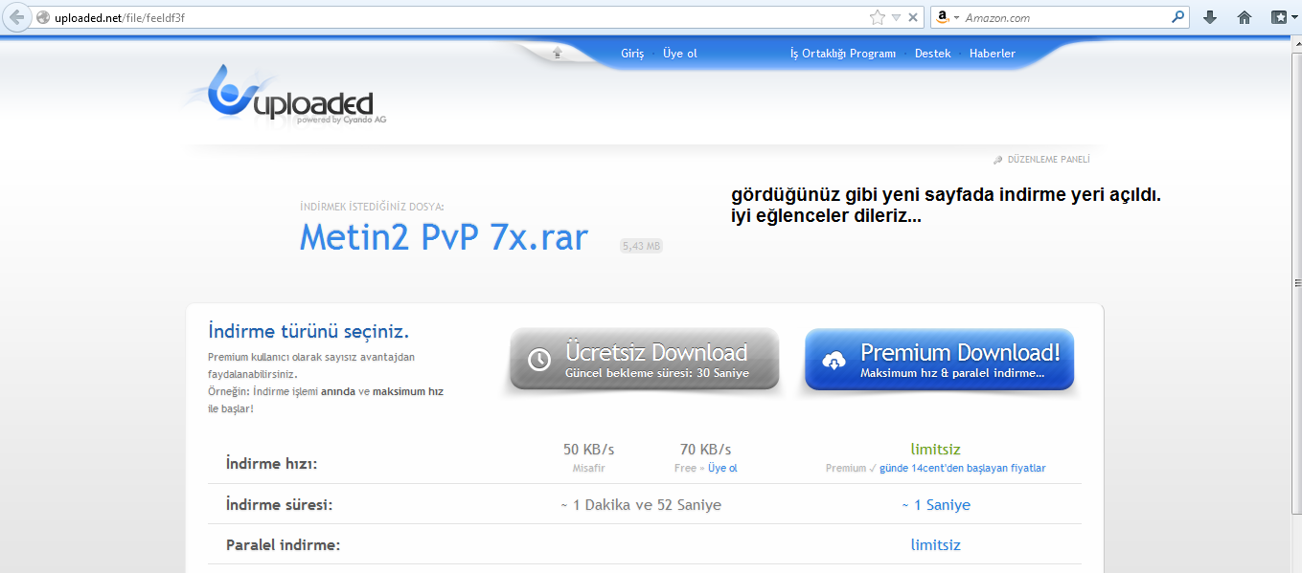
Task: Open İş Ortaklığı Programı menu item
Action: coord(843,54)
